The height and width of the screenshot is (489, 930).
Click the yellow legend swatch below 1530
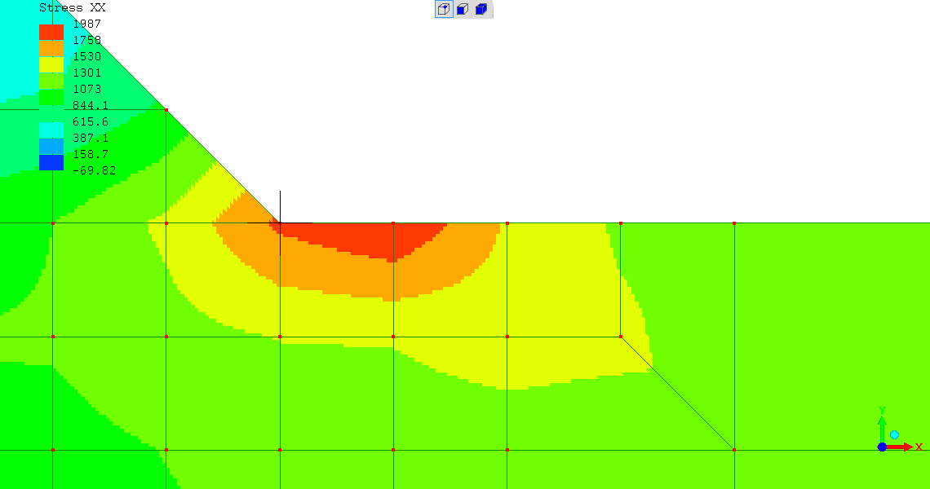click(x=51, y=65)
